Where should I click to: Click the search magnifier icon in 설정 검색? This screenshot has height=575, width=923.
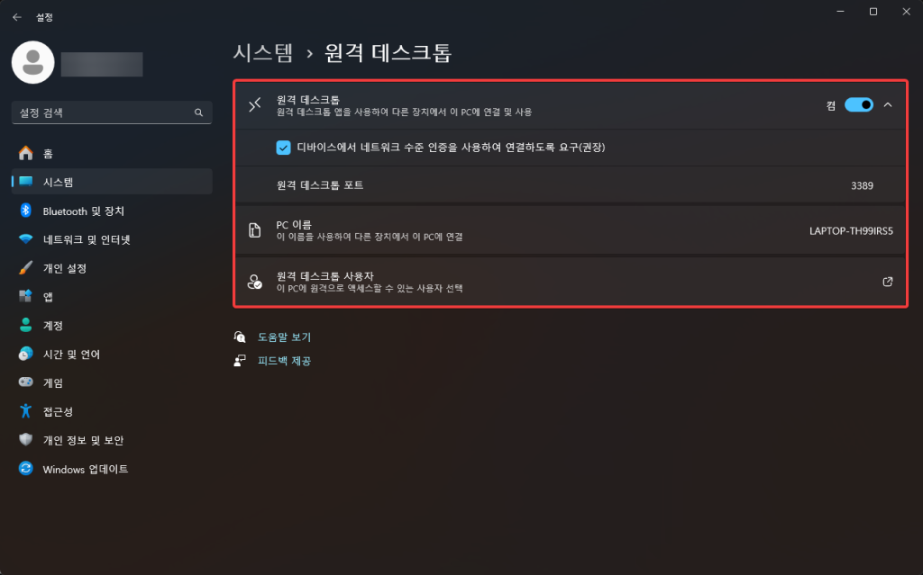pyautogui.click(x=198, y=112)
